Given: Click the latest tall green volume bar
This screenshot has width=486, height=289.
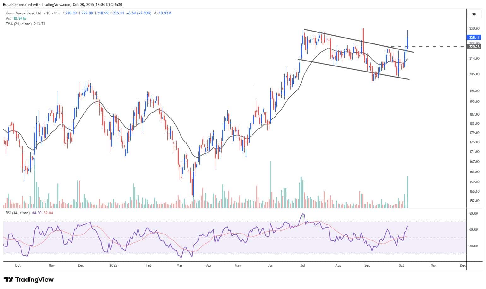Looking at the screenshot, I should click(408, 192).
